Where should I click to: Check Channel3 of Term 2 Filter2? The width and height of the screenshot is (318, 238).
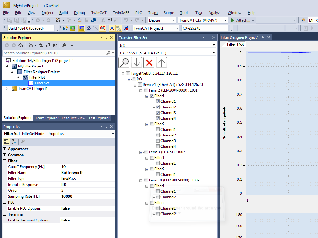[x=158, y=141]
